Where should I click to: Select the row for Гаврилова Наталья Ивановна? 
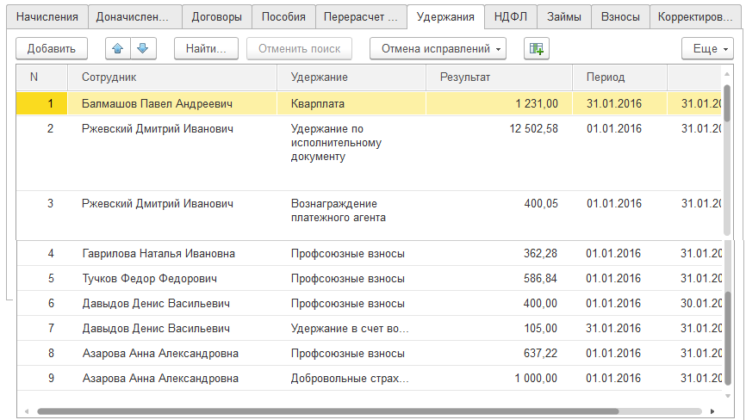coord(159,254)
